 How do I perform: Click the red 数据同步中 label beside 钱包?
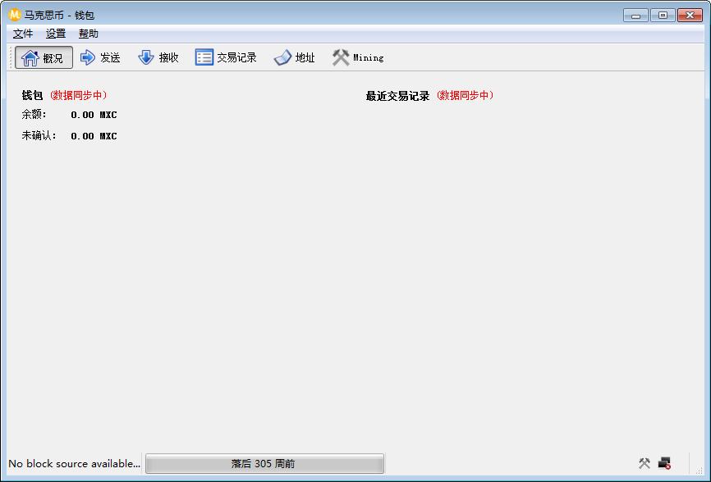click(x=79, y=95)
